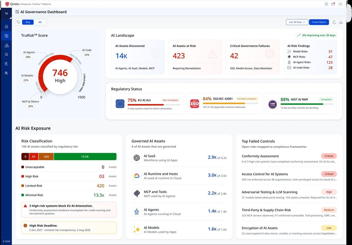The height and width of the screenshot is (245, 352).
Task: Click the AI Agents robot icon
Action: 136,212
